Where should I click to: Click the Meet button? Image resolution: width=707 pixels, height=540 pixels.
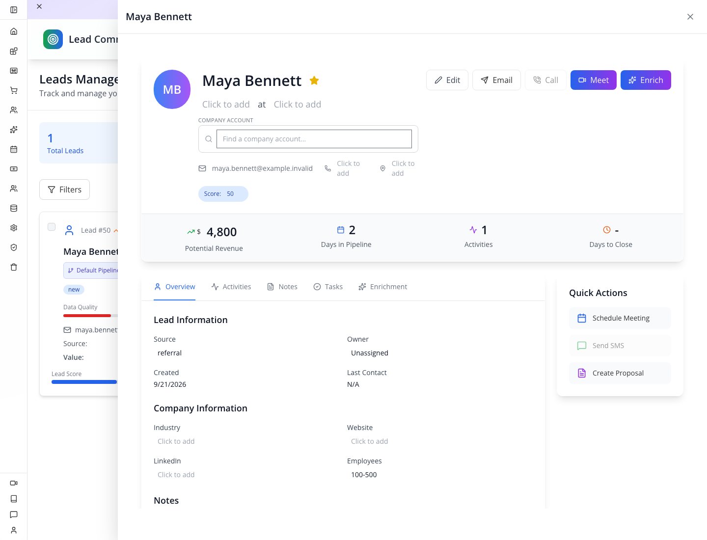594,80
